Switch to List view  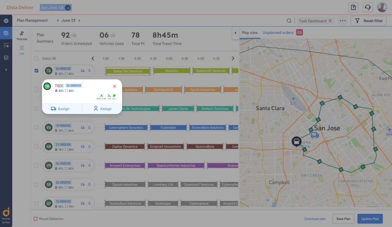click(x=22, y=50)
